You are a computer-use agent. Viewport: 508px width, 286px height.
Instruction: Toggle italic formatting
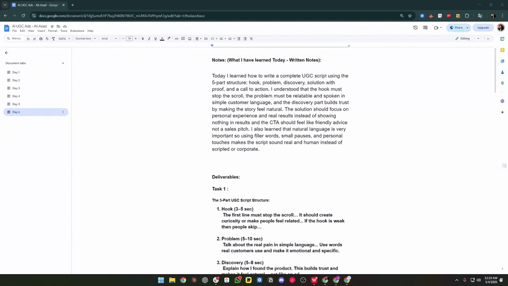(149, 39)
